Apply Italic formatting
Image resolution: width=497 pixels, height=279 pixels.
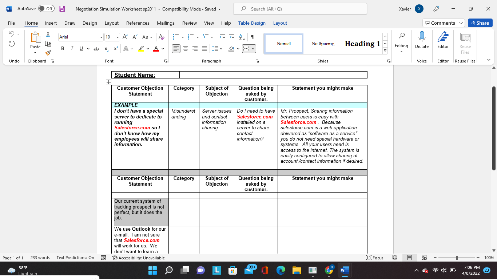coord(72,48)
